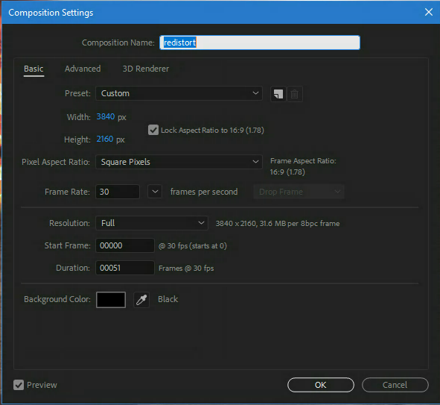Click the trash icon to delete preset
Screen dimensions: 440x405
294,94
